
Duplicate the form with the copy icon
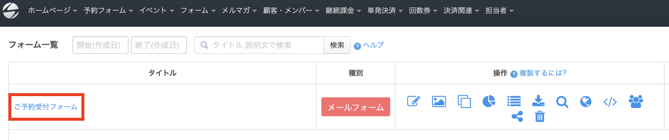464,101
